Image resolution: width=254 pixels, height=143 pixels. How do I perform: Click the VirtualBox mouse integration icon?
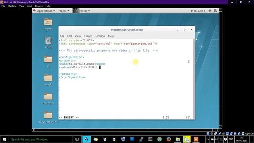click(239, 133)
